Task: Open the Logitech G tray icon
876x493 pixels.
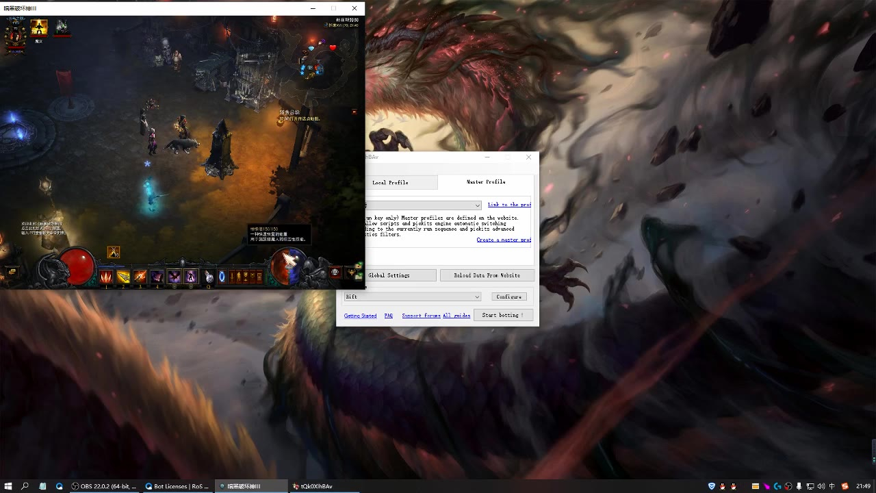Action: pyautogui.click(x=777, y=486)
